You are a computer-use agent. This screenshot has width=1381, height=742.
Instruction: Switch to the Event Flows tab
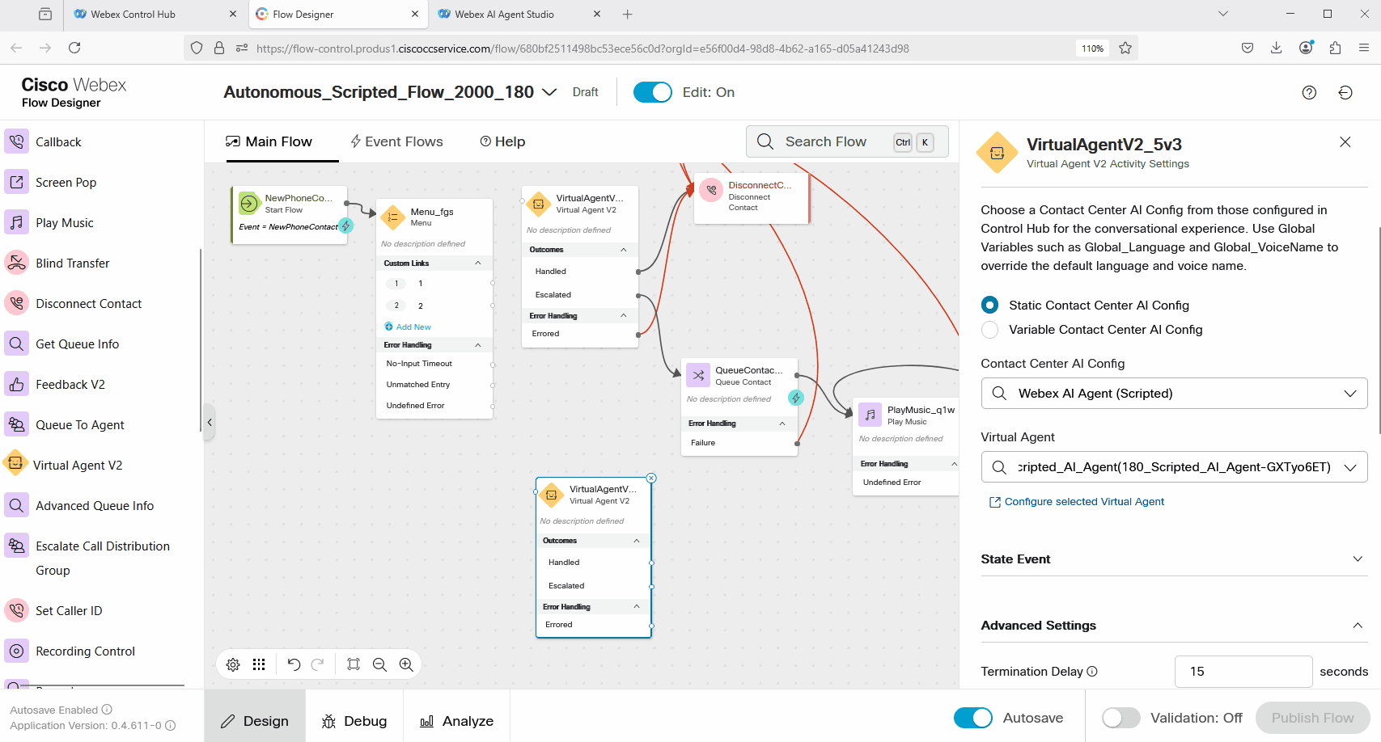point(396,141)
